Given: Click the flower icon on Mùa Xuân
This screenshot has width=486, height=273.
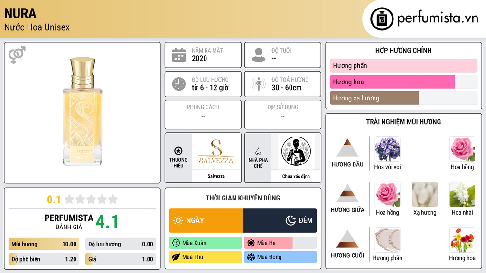Looking at the screenshot, I should tap(176, 243).
